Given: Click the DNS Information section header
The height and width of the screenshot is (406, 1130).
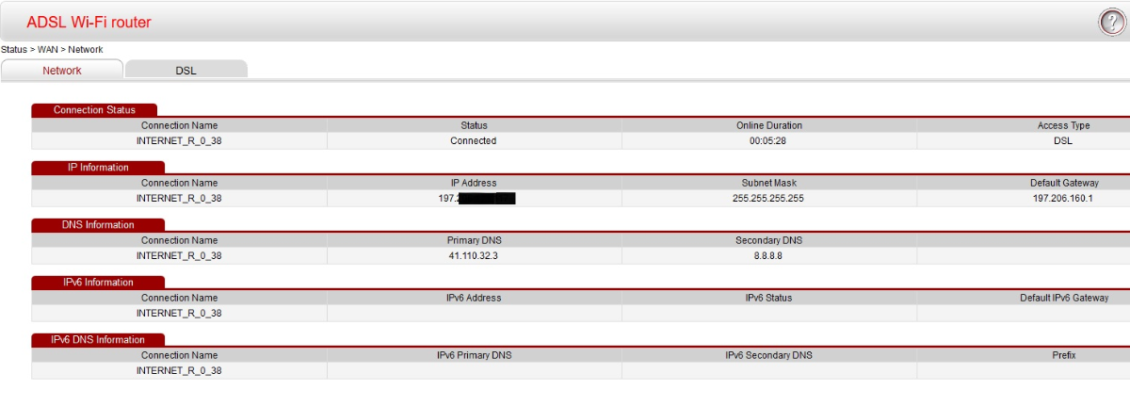Looking at the screenshot, I should coord(97,225).
